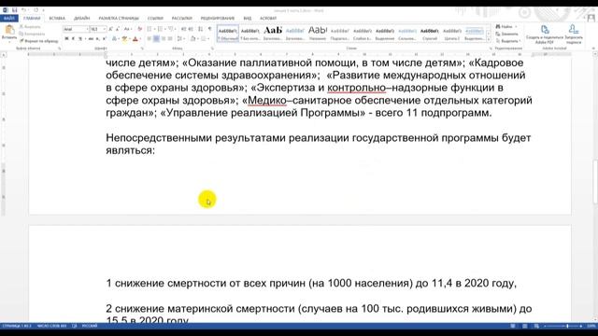The image size is (598, 336).
Task: Switch to the РАЗМЕТКА СТРАНИЦЫ tab
Action: [119, 19]
